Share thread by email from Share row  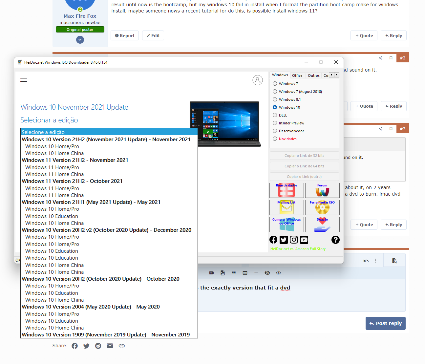coord(110,346)
